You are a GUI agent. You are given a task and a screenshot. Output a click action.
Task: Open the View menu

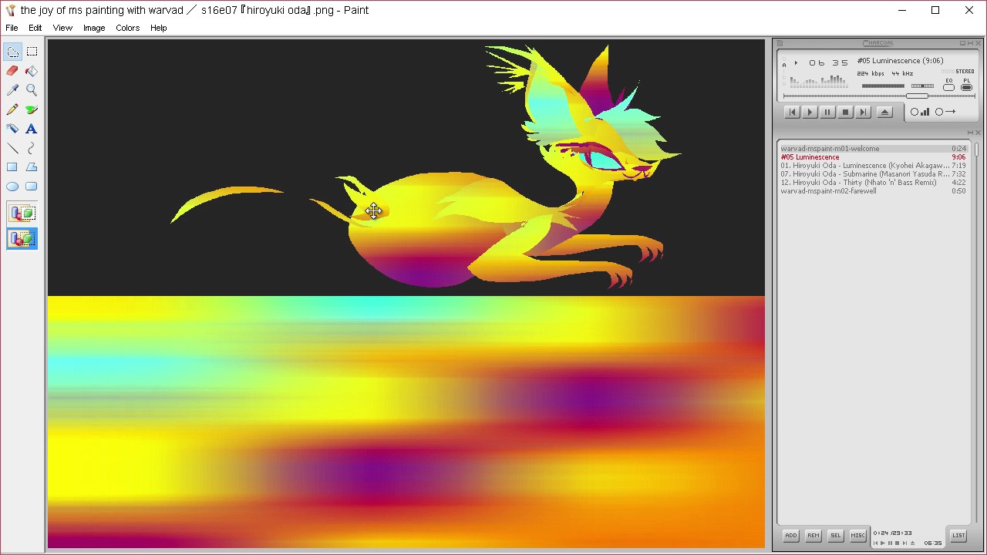[x=62, y=28]
